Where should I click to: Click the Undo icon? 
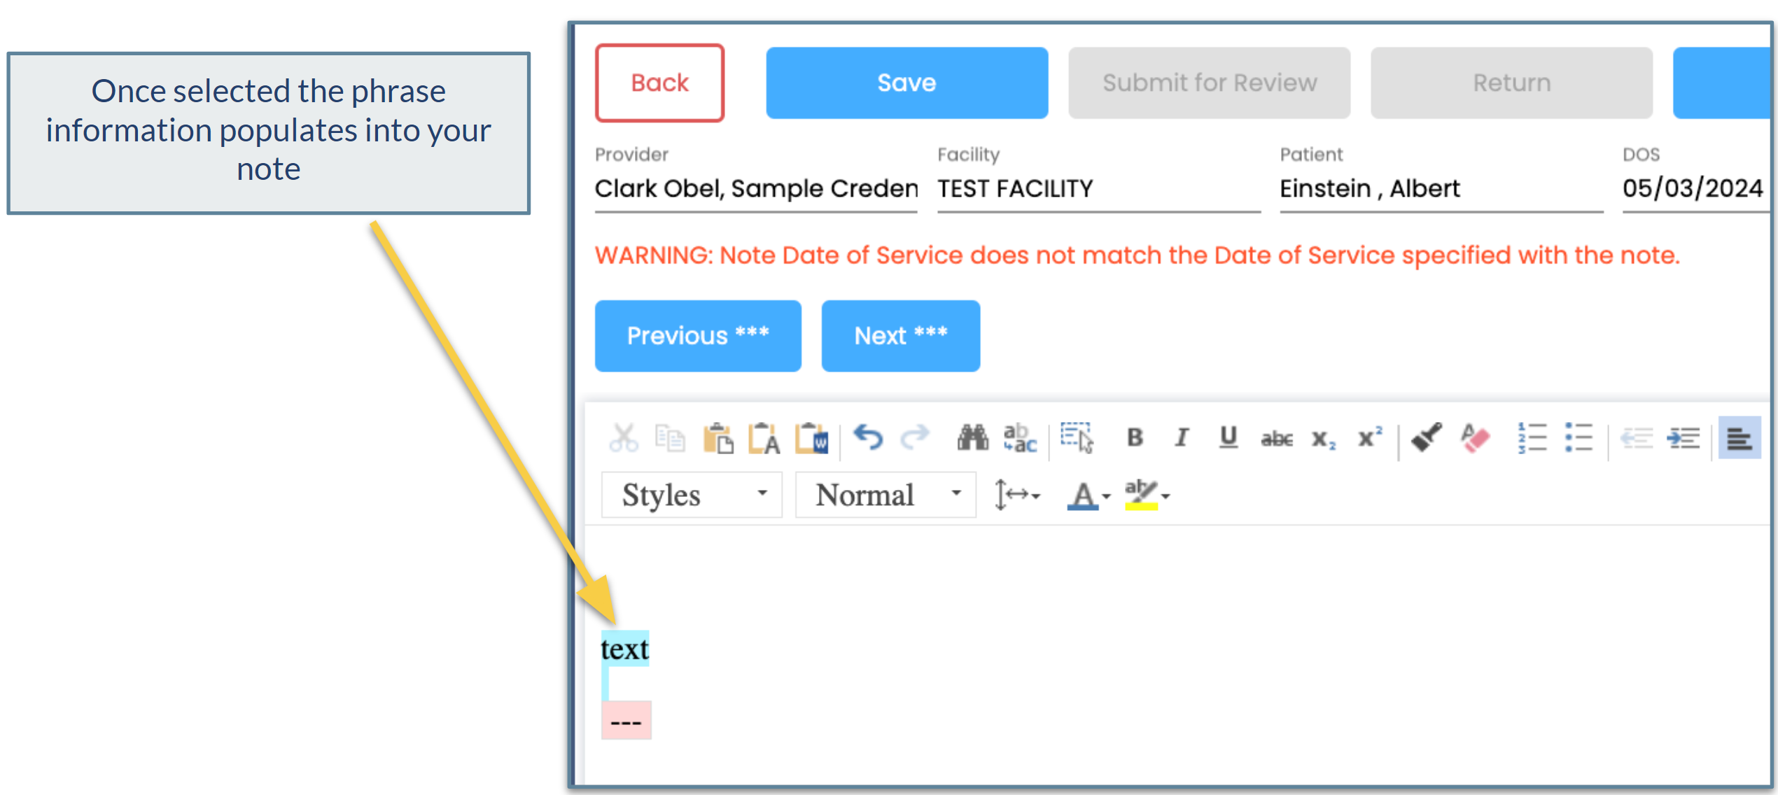tap(868, 439)
